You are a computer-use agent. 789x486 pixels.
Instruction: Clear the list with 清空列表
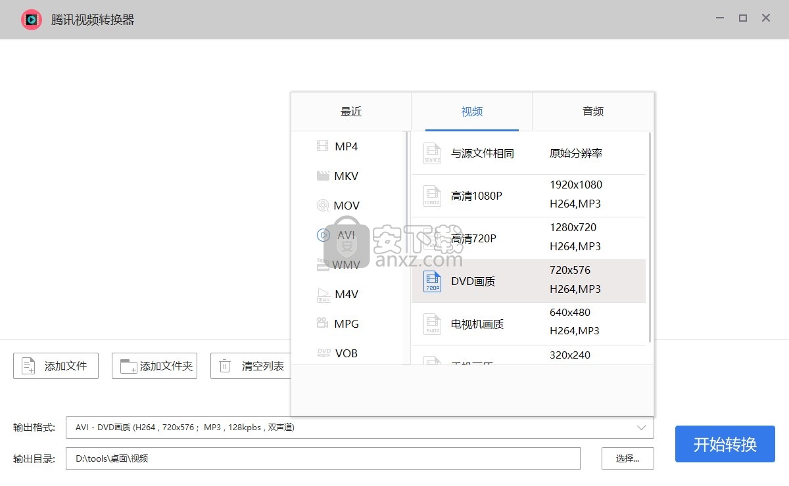(x=251, y=366)
